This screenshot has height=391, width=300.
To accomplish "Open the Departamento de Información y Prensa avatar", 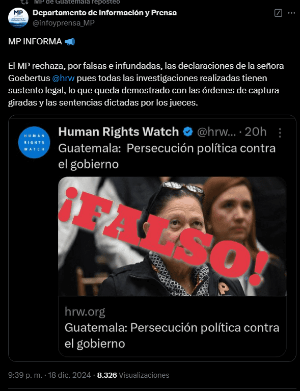I will pos(18,18).
